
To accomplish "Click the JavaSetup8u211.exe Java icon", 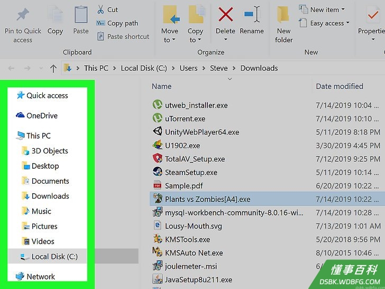I will pyautogui.click(x=157, y=279).
